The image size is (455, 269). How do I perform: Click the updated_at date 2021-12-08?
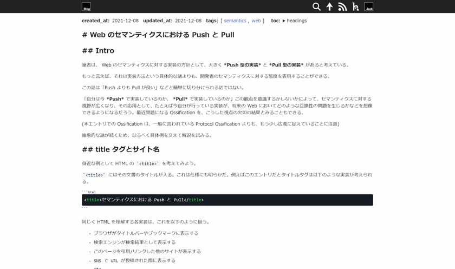pos(188,21)
